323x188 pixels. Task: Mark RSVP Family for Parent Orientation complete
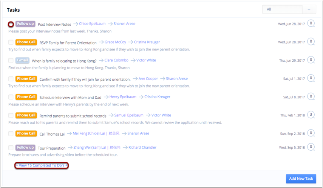pos(11,42)
